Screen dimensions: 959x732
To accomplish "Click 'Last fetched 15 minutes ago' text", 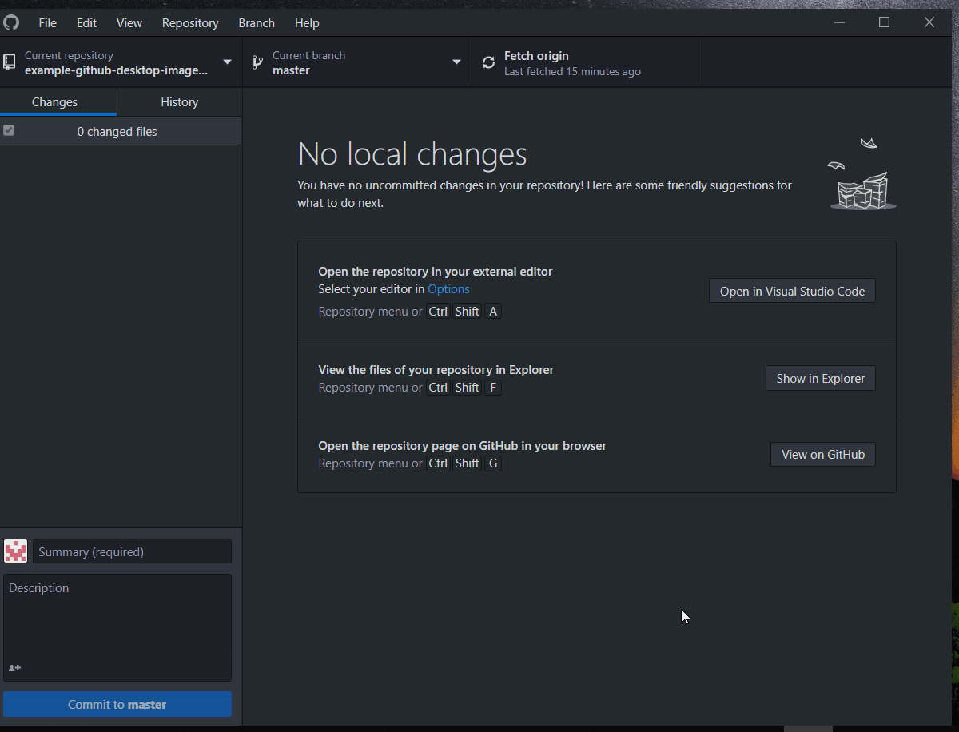I will [x=572, y=72].
